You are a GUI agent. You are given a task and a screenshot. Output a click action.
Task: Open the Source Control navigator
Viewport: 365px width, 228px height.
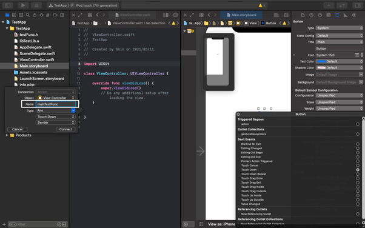(14, 15)
